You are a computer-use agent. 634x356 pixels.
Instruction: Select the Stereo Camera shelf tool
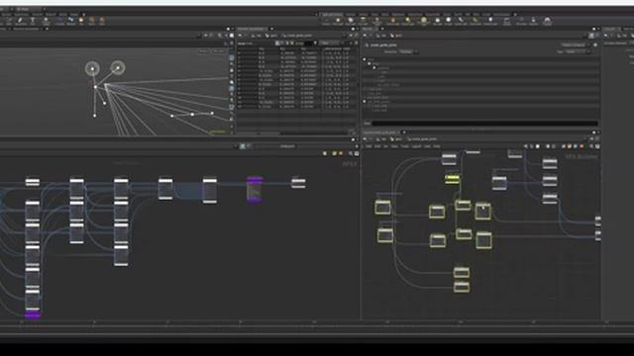[506, 21]
